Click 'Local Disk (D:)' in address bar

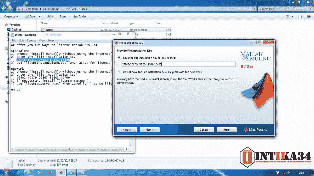tap(51, 9)
